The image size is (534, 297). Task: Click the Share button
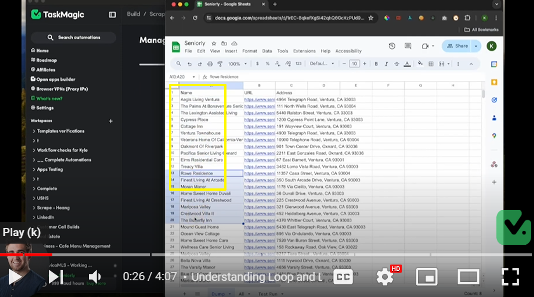click(458, 46)
